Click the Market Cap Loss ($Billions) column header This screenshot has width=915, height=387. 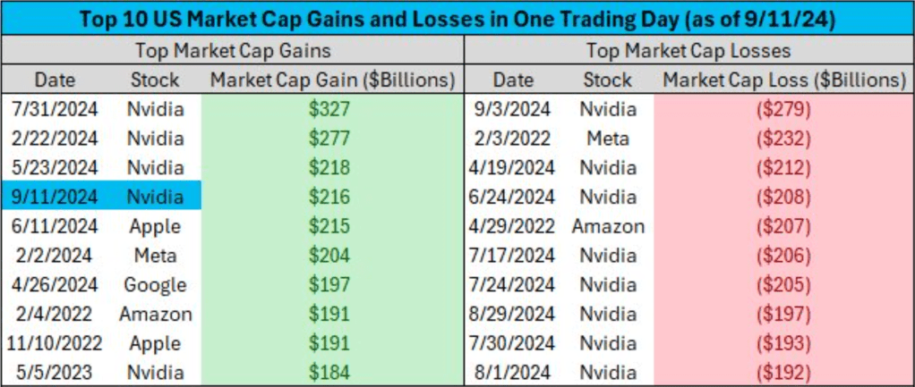[783, 80]
